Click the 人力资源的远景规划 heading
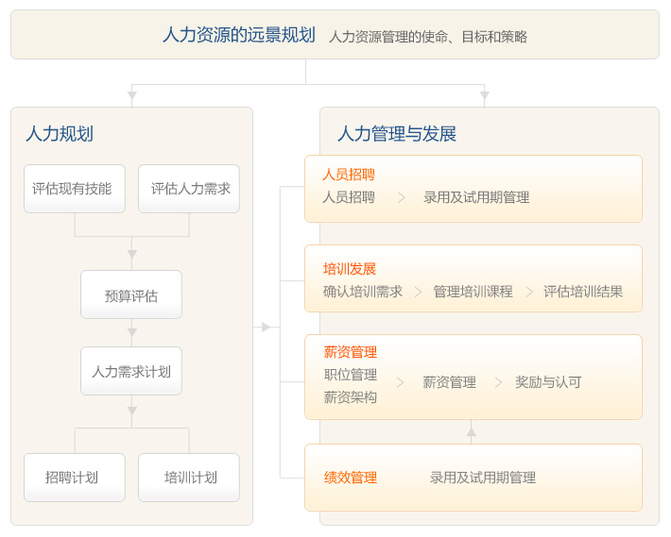 tap(239, 35)
